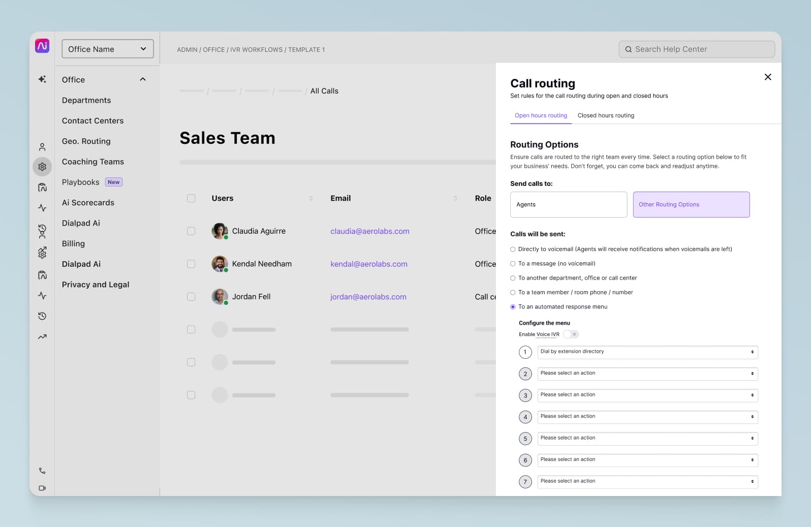This screenshot has height=527, width=811.
Task: Click the Agents routing button
Action: pos(568,204)
